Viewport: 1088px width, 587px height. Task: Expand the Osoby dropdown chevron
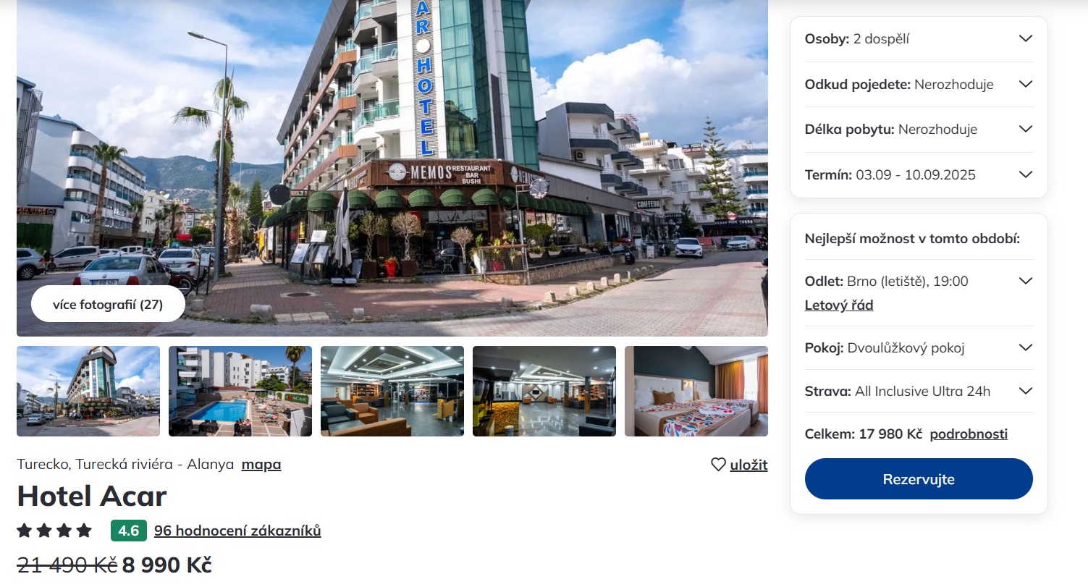click(1025, 39)
